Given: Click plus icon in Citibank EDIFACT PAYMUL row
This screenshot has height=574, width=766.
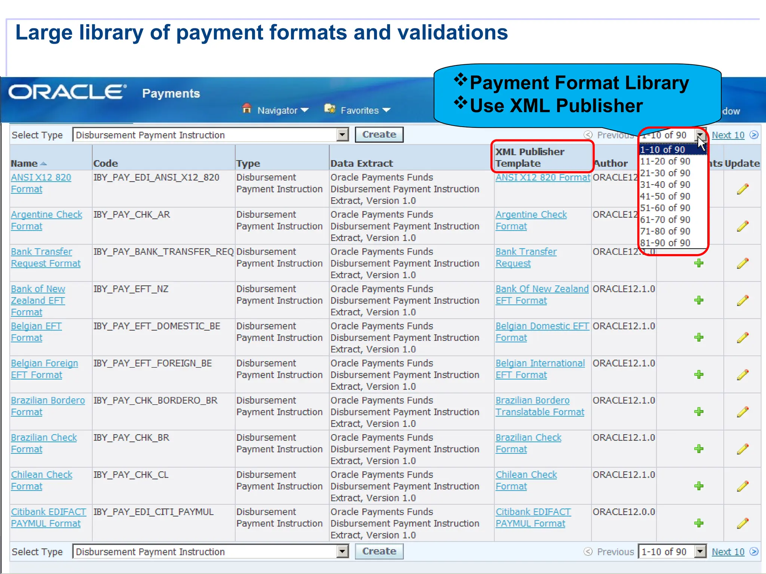Looking at the screenshot, I should 699,523.
